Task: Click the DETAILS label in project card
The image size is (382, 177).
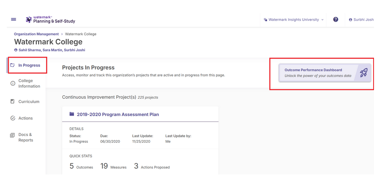Action: pos(76,129)
